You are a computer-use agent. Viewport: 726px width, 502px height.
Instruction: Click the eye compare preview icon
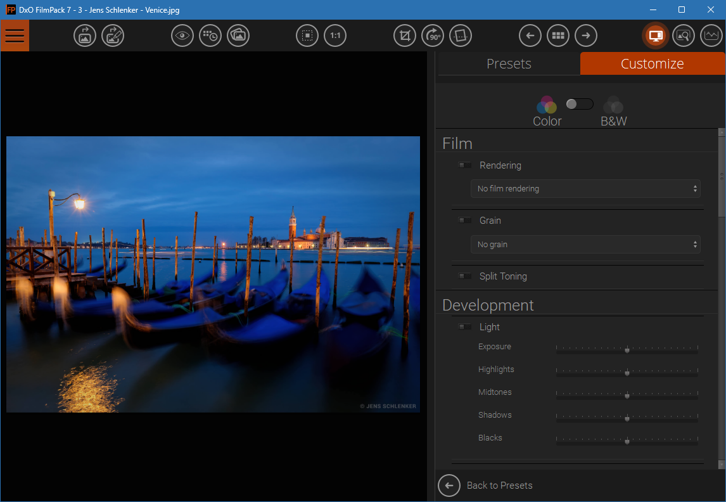(182, 35)
